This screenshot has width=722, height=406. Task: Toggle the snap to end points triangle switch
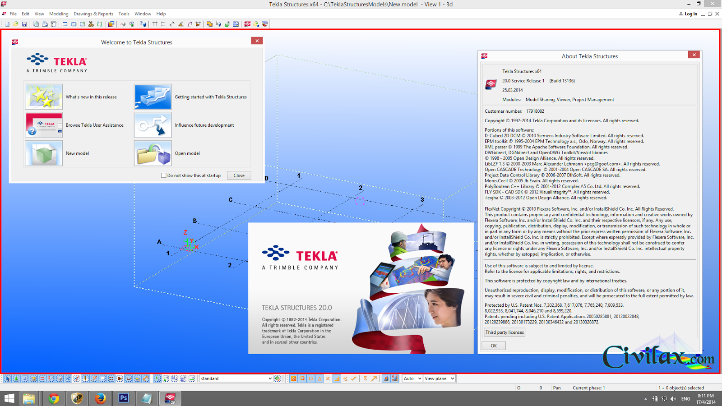point(319,379)
